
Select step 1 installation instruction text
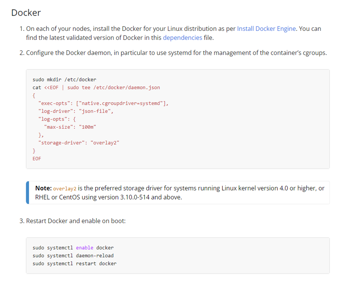click(x=117, y=28)
